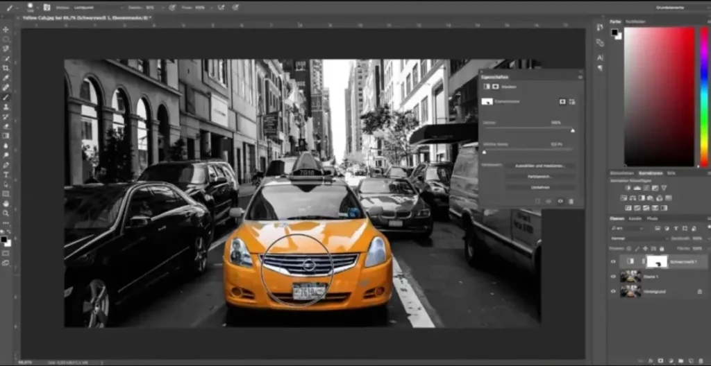Open the brush settings panel icon in options bar
711x366 pixels.
click(x=47, y=7)
